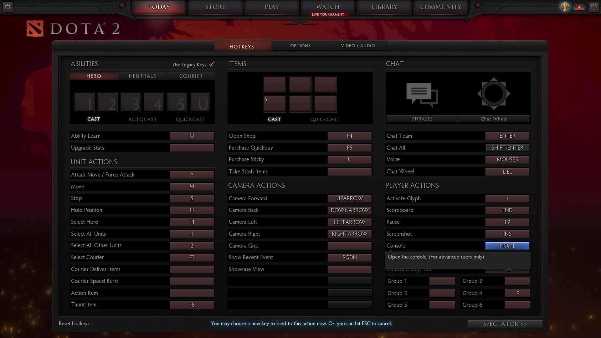The height and width of the screenshot is (338, 601).
Task: Open the Store top menu
Action: pos(215,7)
